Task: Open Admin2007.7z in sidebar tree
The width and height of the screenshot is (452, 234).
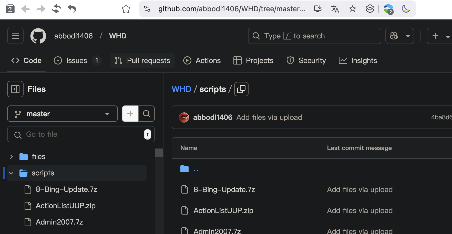Action: coord(59,222)
